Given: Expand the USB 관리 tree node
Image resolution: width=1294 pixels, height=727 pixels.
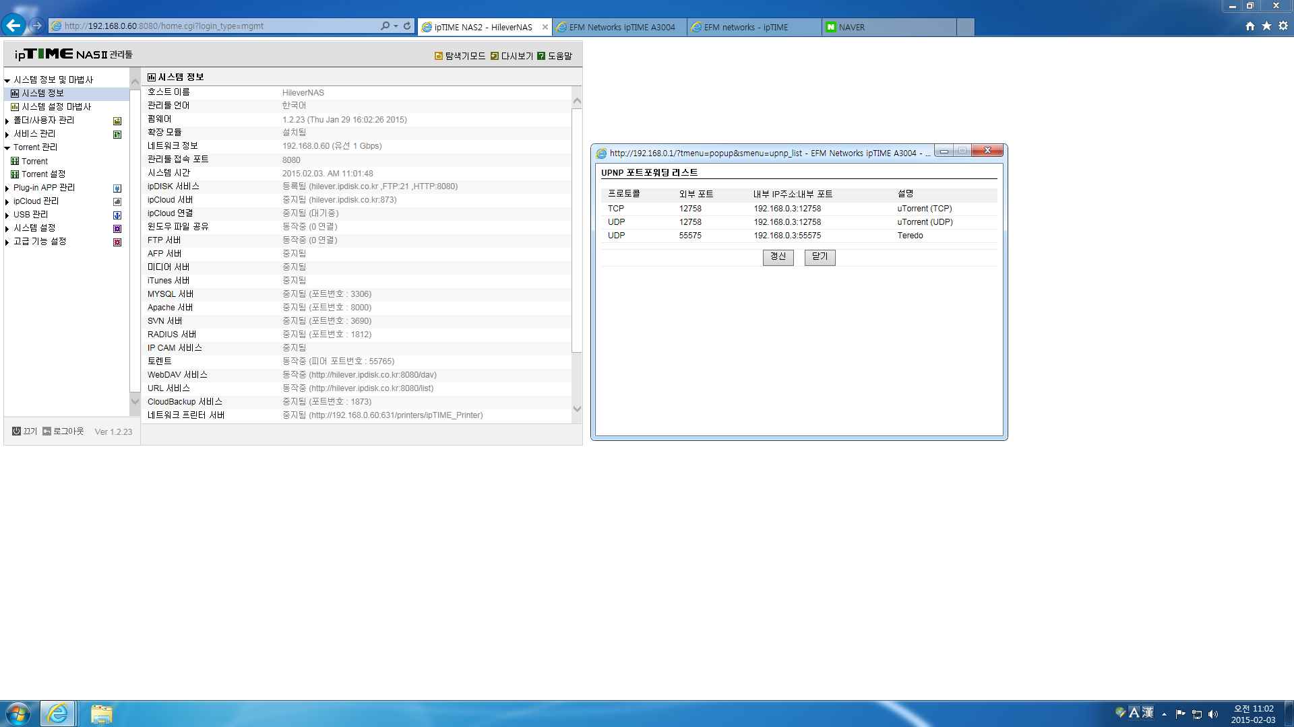Looking at the screenshot, I should [x=7, y=215].
